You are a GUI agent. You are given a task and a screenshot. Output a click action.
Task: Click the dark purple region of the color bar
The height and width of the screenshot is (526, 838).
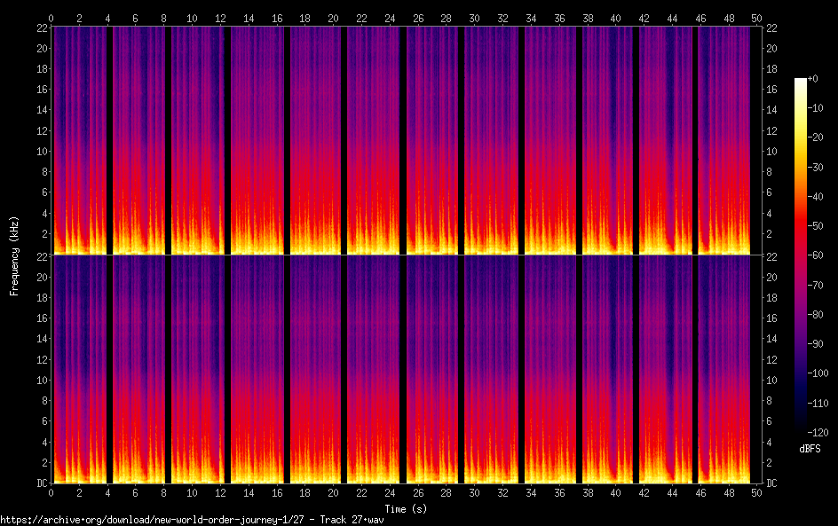click(x=801, y=373)
